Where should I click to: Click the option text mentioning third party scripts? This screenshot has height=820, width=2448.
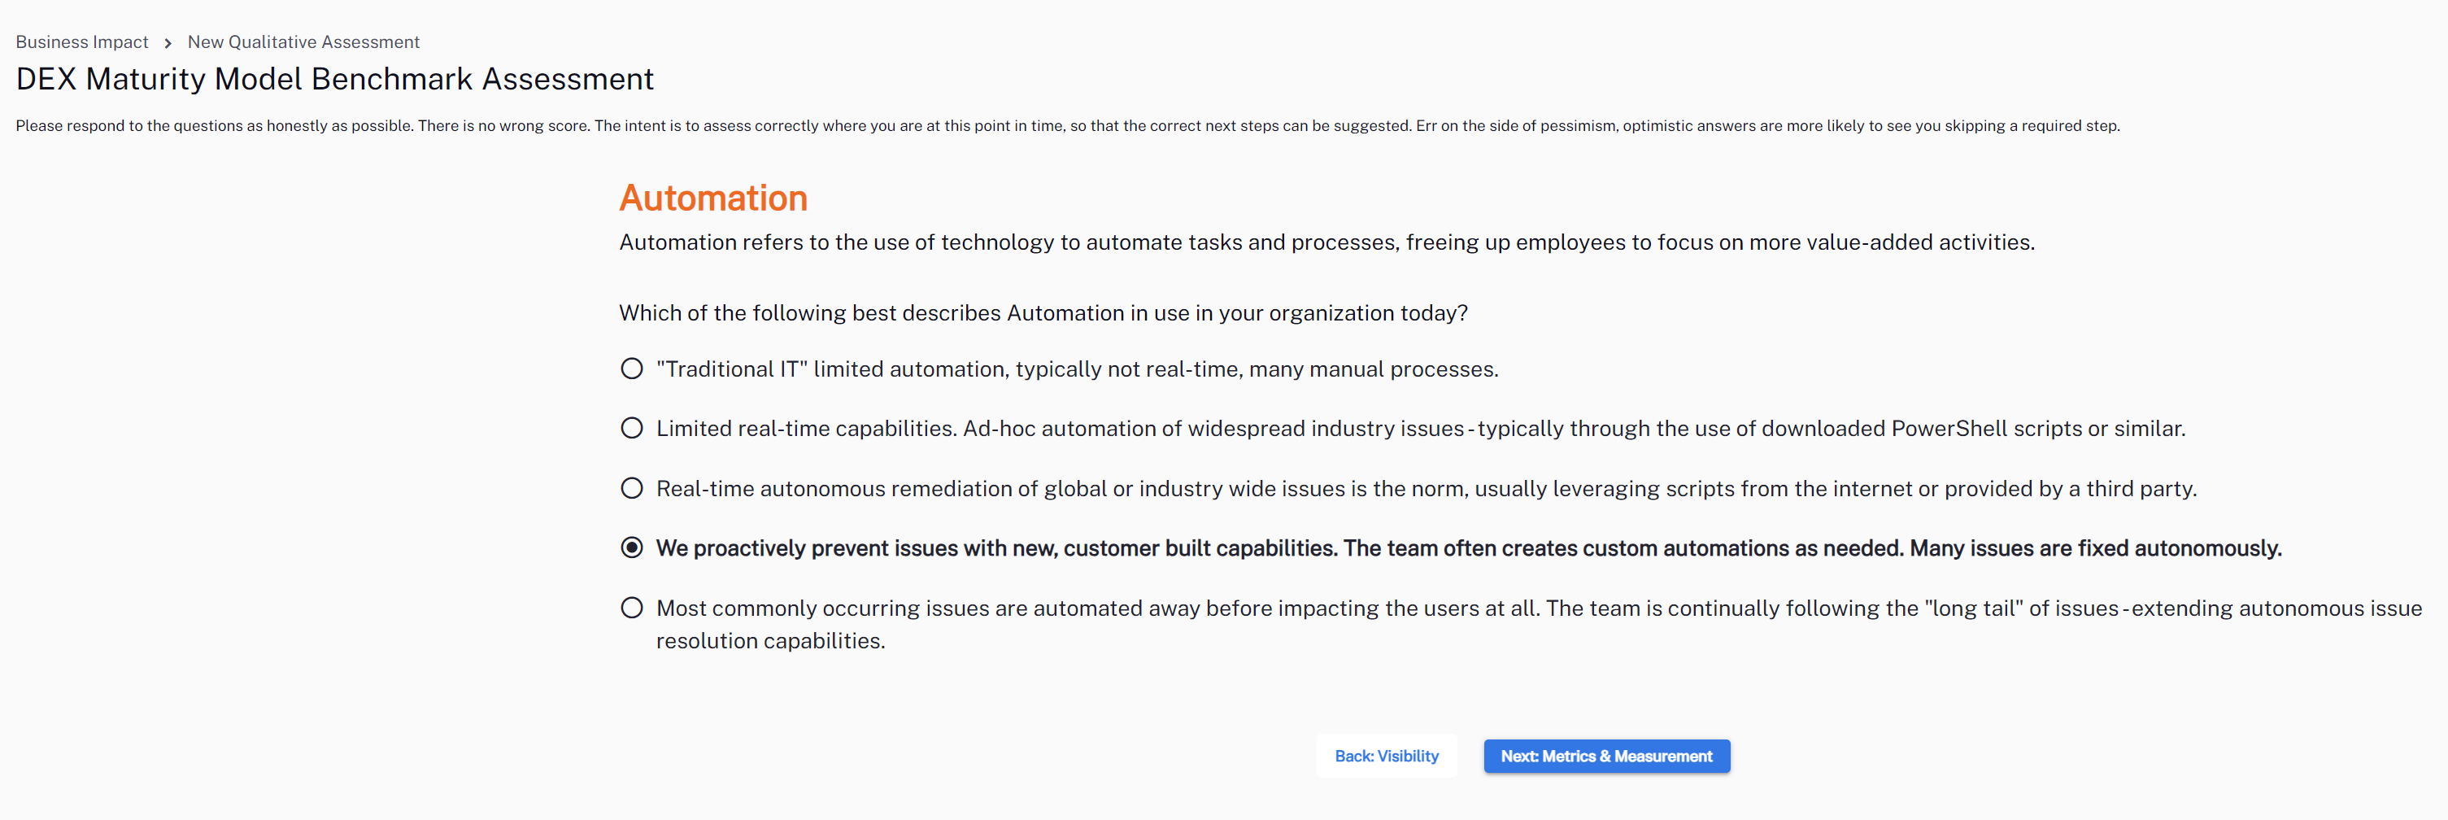(1426, 488)
